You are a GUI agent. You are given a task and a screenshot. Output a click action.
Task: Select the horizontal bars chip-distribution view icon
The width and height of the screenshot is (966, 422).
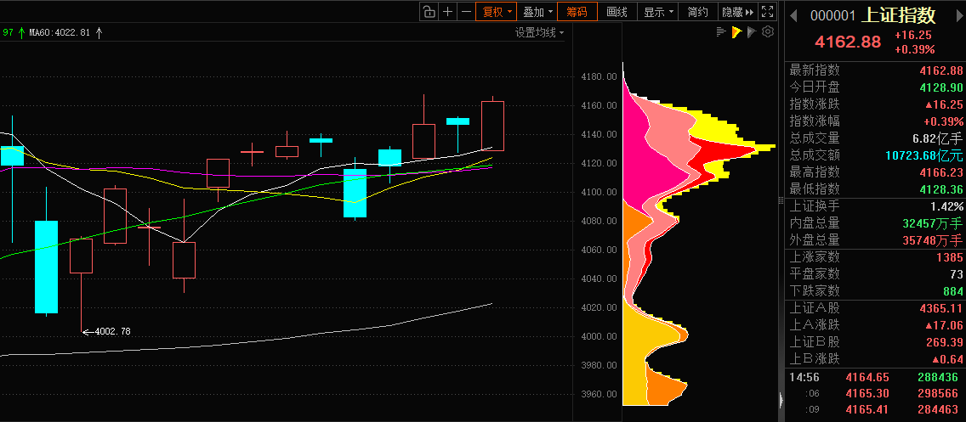[721, 32]
